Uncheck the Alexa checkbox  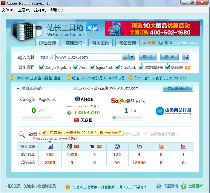tap(76, 67)
